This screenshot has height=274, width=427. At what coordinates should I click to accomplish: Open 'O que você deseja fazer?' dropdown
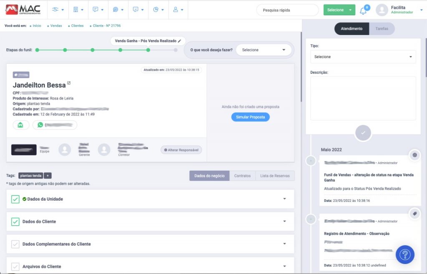click(263, 50)
